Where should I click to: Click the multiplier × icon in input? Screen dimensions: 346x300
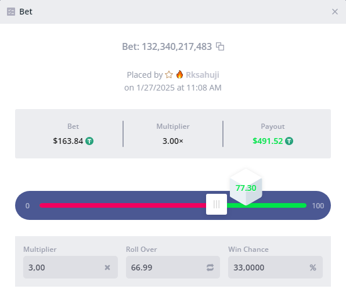107,268
